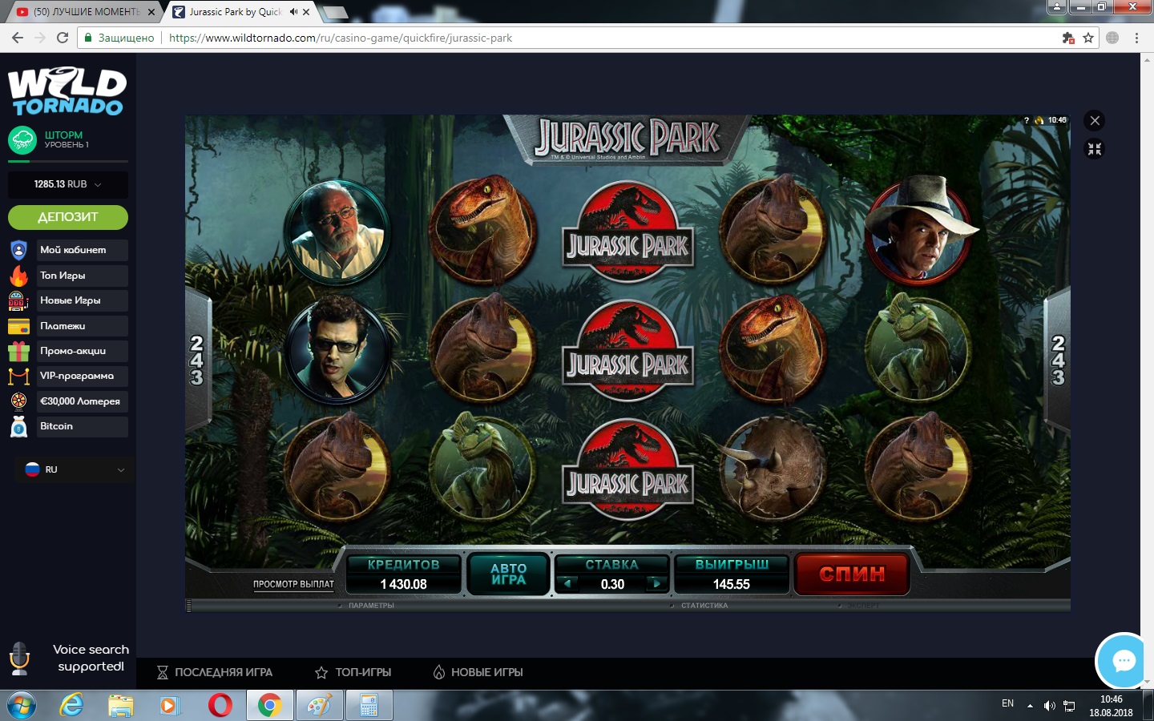
Task: Open the RU language dropdown
Action: 75,469
